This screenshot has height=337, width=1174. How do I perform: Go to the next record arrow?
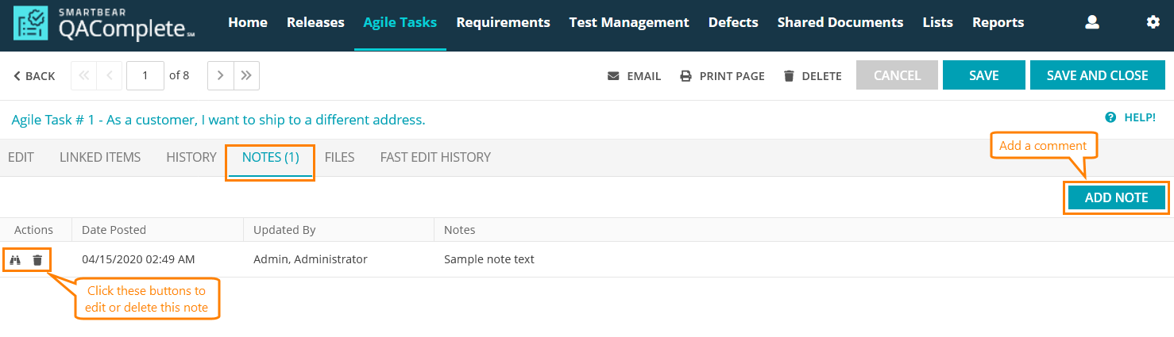220,75
